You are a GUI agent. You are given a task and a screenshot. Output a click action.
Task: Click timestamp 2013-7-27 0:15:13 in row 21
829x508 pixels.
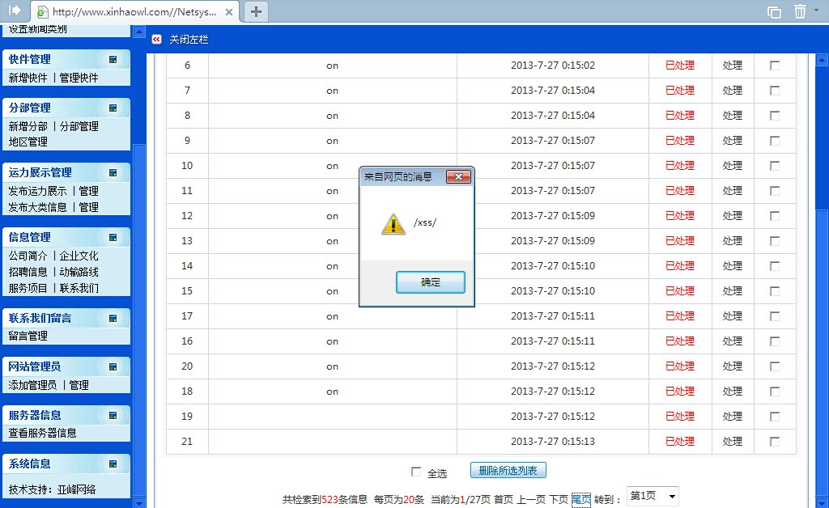pos(552,441)
